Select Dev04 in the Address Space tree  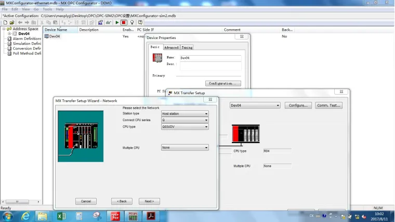point(24,33)
